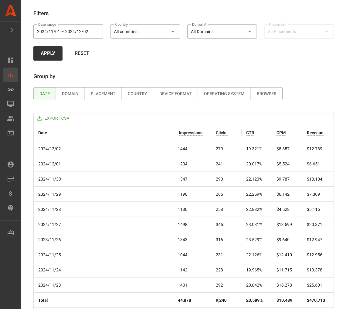
Task: Open the account profile icon
Action: (x=11, y=164)
